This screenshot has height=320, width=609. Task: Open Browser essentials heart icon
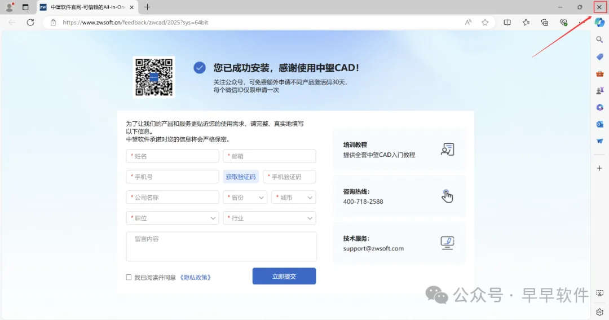563,23
